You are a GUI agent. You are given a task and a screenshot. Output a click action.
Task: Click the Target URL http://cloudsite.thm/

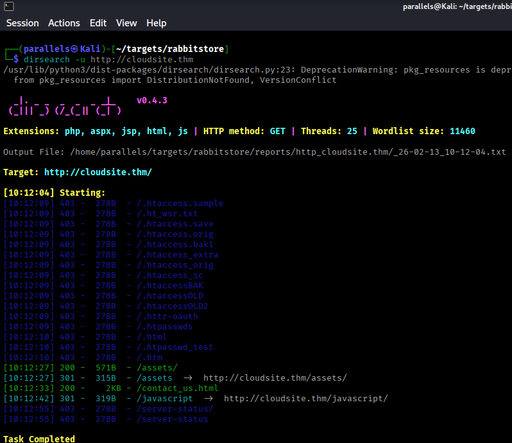pos(98,172)
